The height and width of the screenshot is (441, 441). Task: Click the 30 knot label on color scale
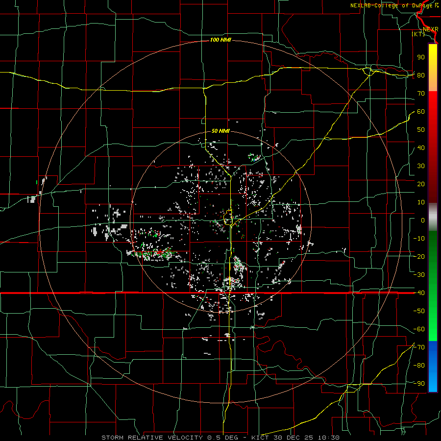421,166
